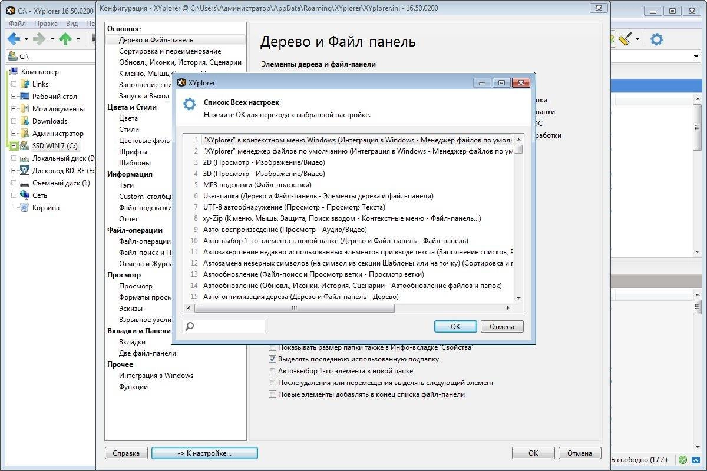The width and height of the screenshot is (707, 471).
Task: Click the SSD WIN 7 (C:) drive icon
Action: pos(25,146)
